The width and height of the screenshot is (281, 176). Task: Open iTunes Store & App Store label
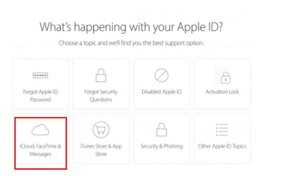coord(101,150)
